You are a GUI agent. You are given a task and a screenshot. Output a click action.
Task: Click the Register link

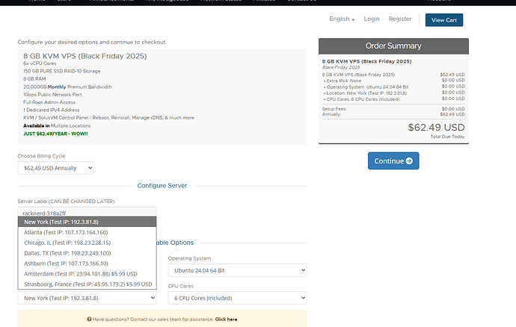(x=400, y=19)
